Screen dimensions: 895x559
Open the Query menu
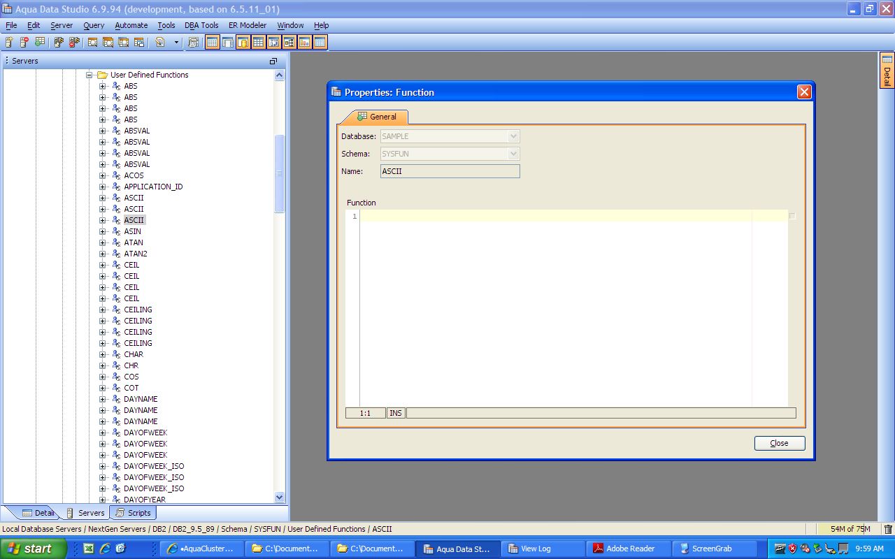point(94,25)
